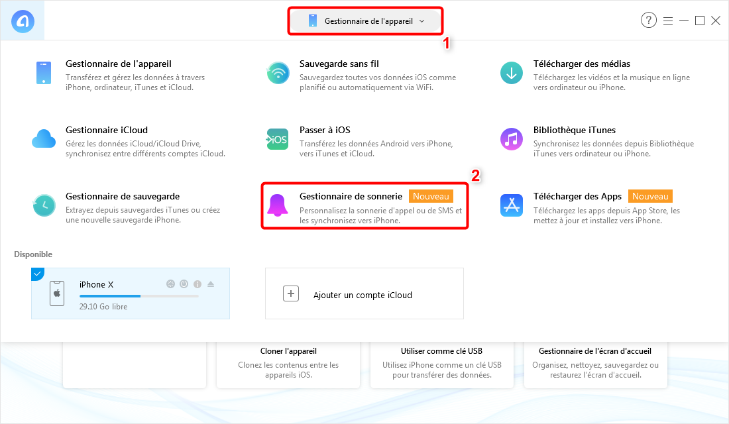Click the blue cloud Gestionnaire iCloud icon
Image resolution: width=729 pixels, height=424 pixels.
44,139
